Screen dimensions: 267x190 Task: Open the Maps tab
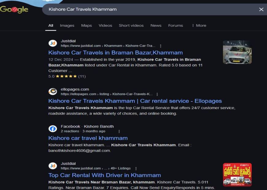click(x=87, y=25)
